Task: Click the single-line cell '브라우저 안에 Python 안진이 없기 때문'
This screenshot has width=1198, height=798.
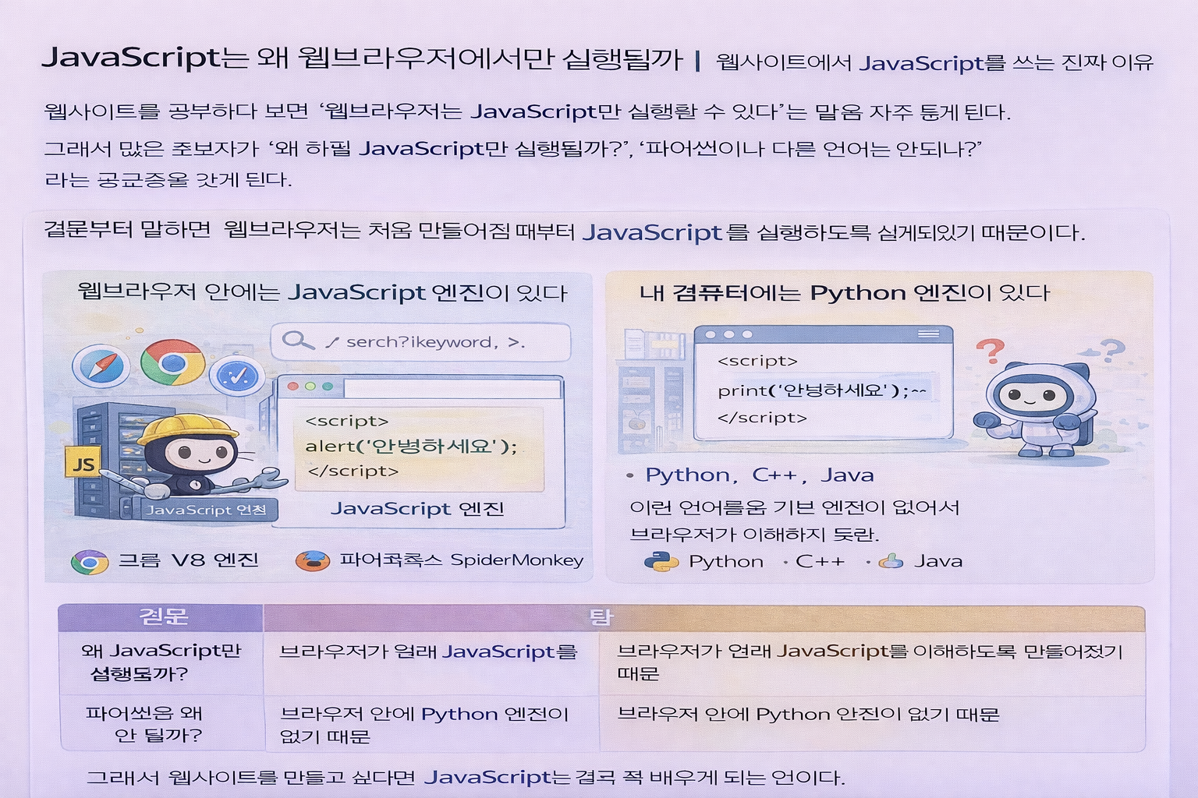Action: pos(871,724)
